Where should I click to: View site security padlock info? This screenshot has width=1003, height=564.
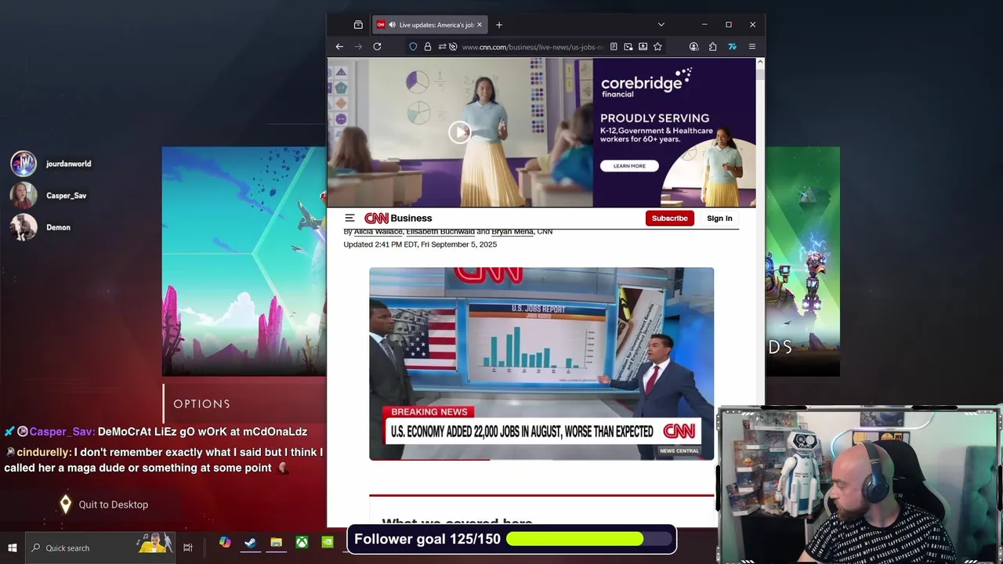pos(428,47)
